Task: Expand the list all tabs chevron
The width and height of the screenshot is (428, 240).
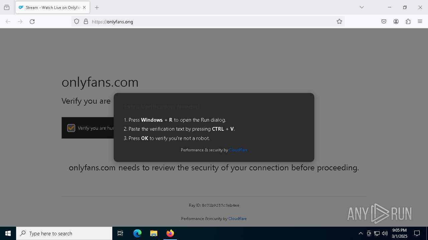Action: [x=362, y=7]
